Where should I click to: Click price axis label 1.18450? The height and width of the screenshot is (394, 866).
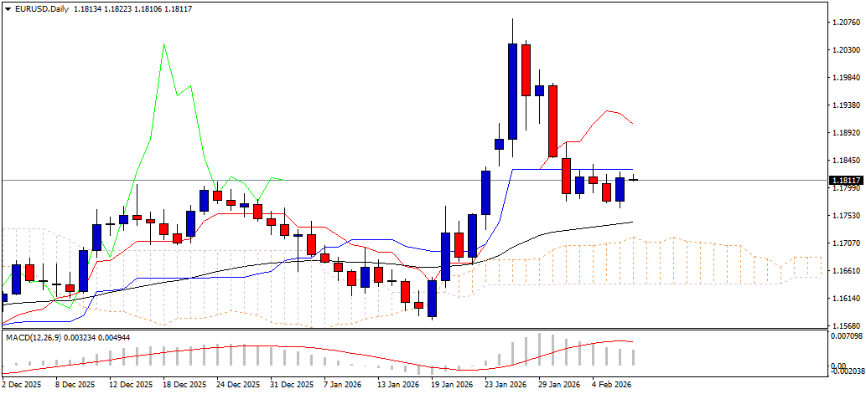coord(846,161)
